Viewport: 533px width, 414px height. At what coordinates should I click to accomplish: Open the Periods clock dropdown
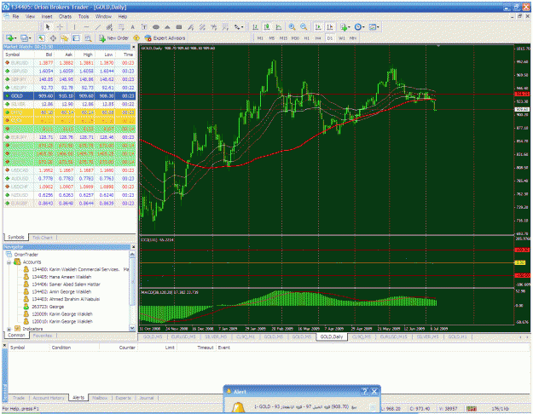(x=359, y=27)
